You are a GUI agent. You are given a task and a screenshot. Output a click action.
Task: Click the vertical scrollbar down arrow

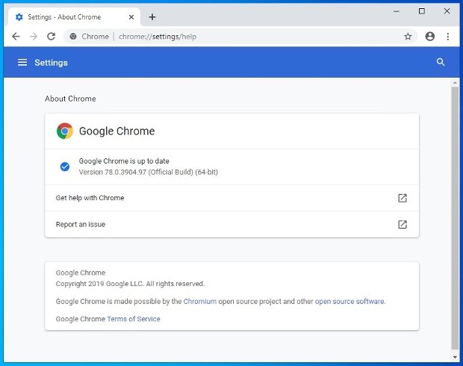tap(455, 357)
